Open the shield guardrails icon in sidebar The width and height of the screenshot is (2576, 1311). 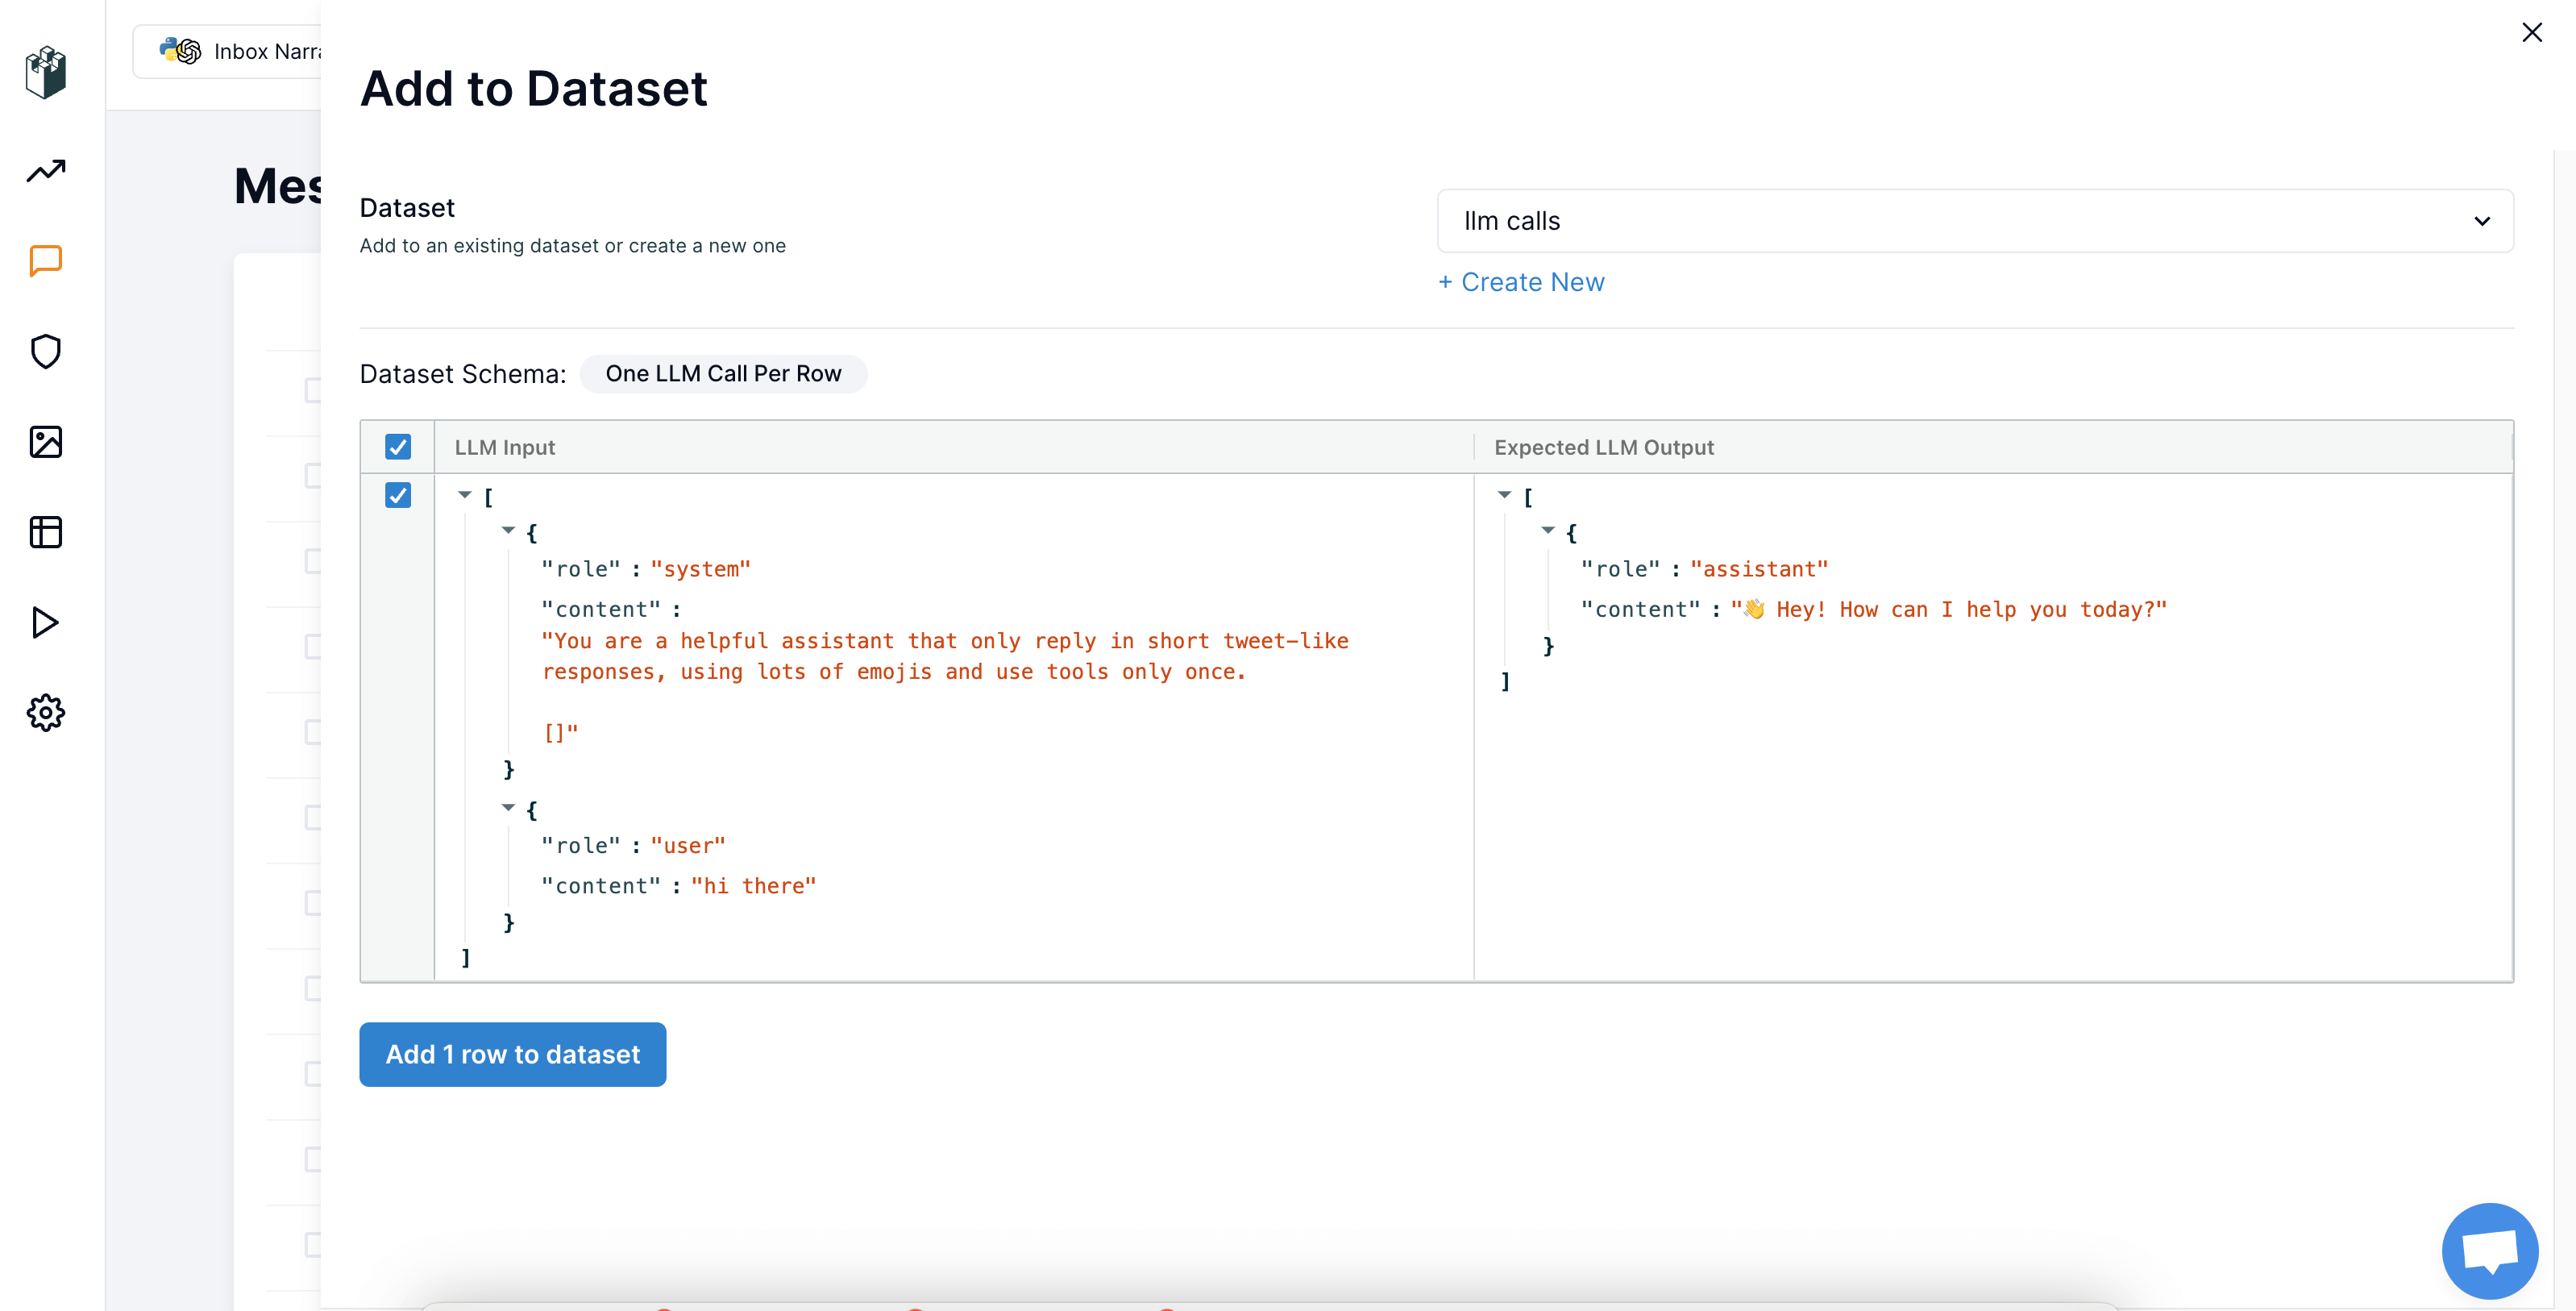(x=46, y=351)
